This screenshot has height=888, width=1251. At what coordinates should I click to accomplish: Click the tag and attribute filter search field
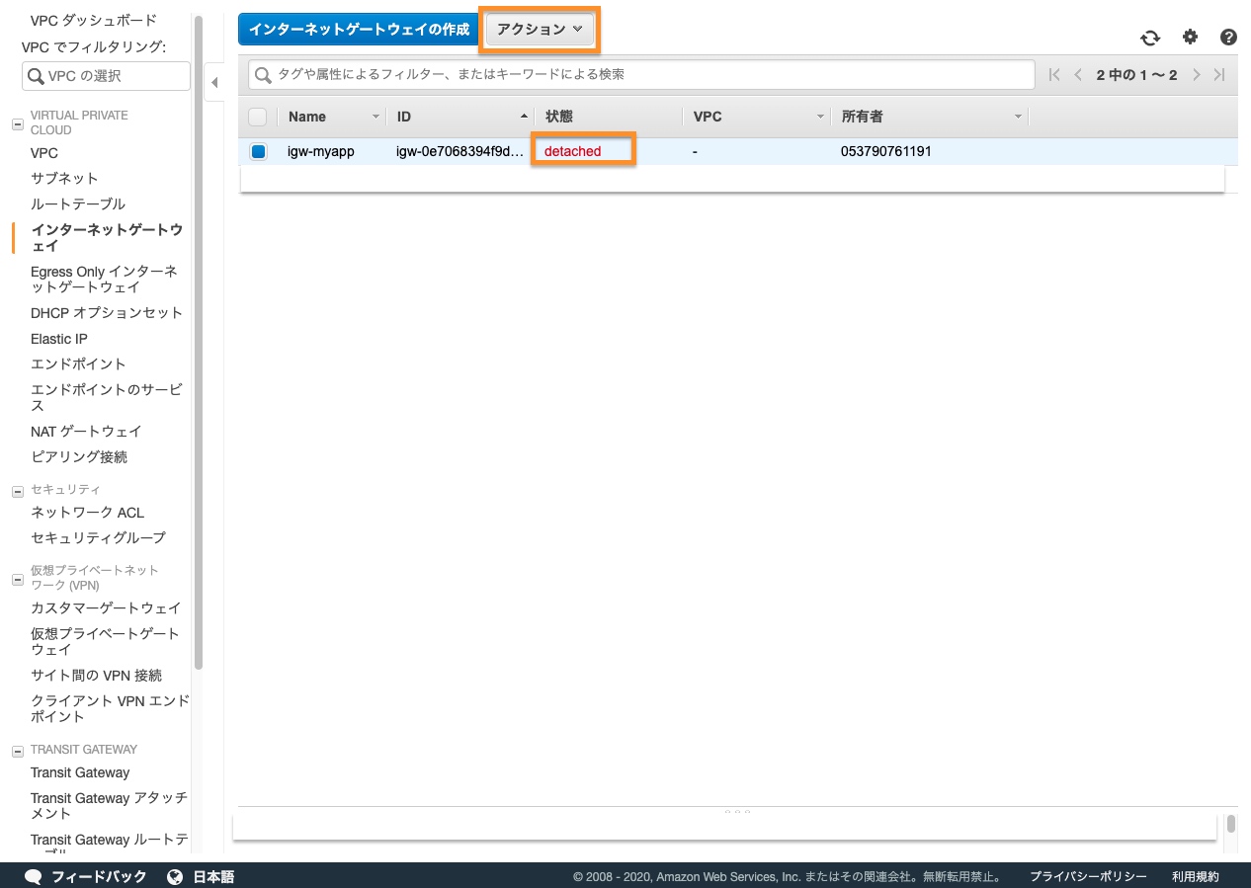[x=642, y=75]
